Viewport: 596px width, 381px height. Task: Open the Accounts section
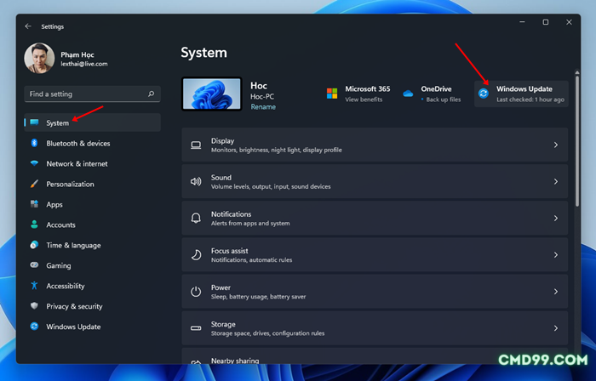click(x=92, y=225)
